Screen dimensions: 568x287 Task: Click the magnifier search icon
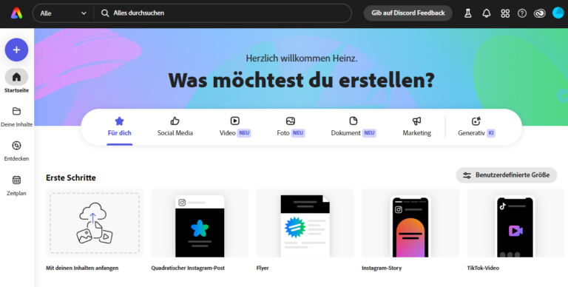105,13
